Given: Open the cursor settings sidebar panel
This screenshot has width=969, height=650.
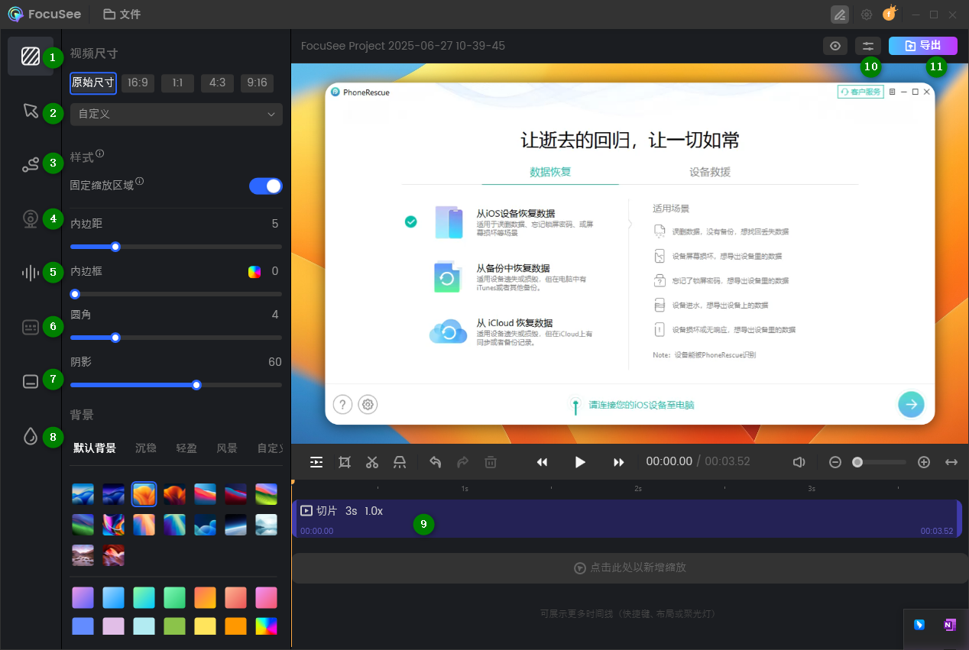Looking at the screenshot, I should click(x=31, y=111).
